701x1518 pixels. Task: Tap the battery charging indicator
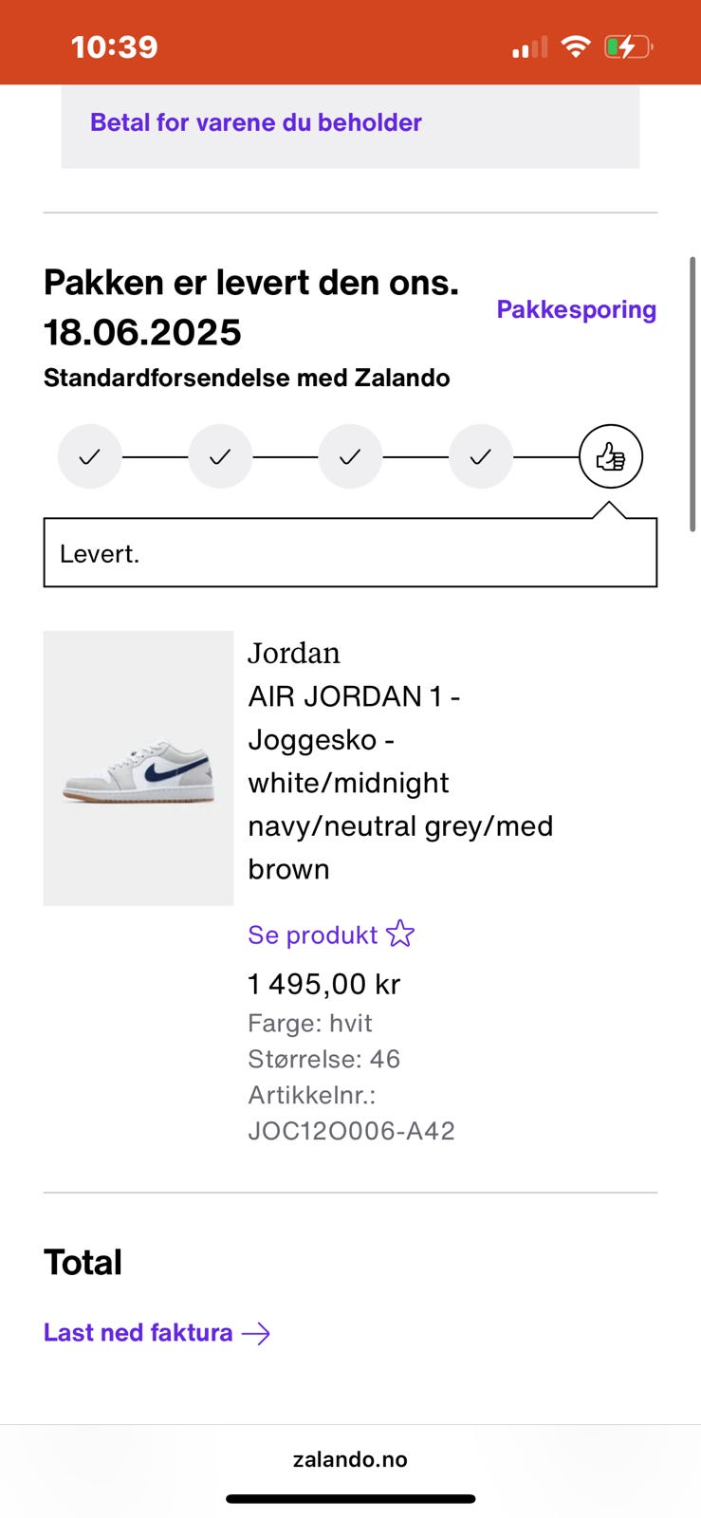[628, 46]
